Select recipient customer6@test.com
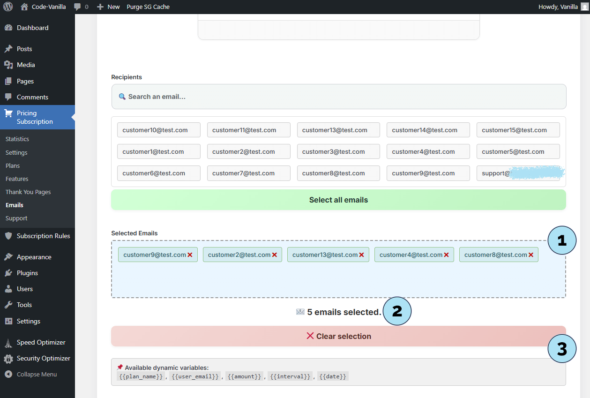The width and height of the screenshot is (590, 398). pyautogui.click(x=158, y=173)
